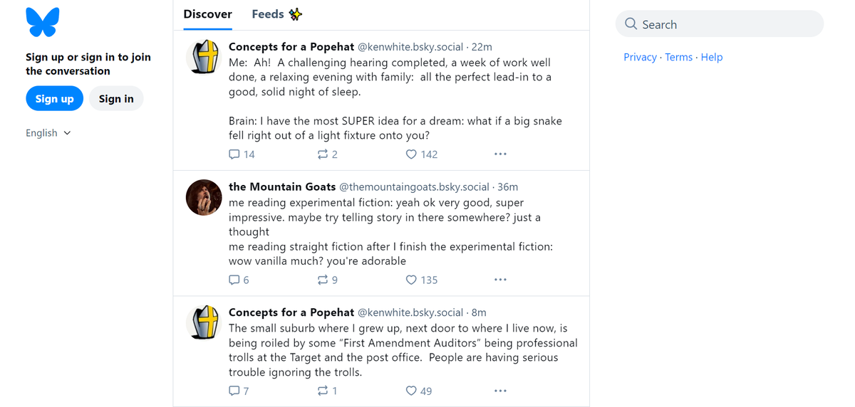Screen dimensions: 855x407
Task: Select the Discover tab
Action: coord(207,14)
